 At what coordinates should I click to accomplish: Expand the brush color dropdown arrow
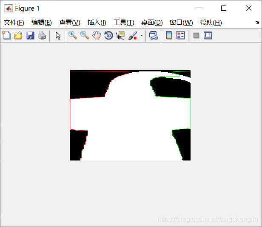tap(142, 35)
